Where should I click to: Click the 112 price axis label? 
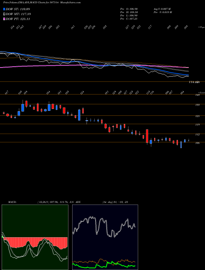[x=198, y=135]
